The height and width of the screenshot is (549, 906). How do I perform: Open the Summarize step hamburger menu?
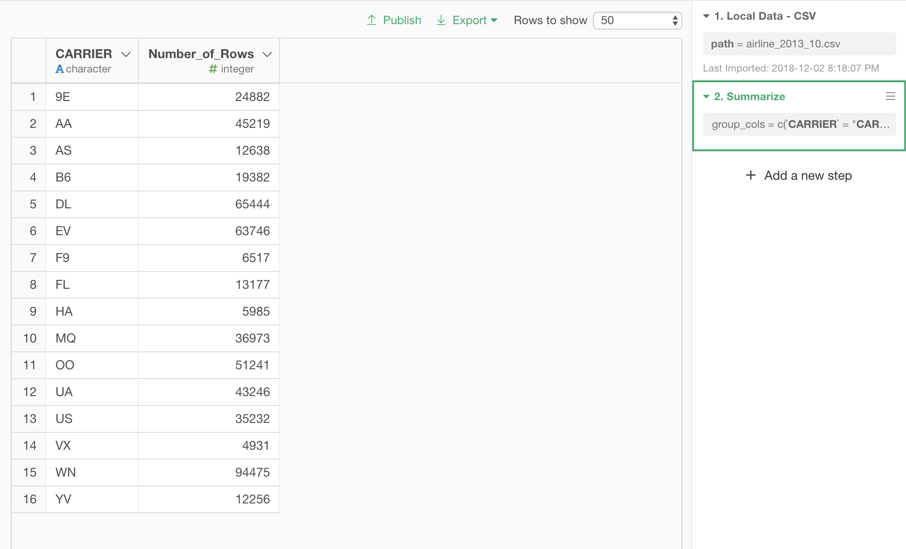tap(890, 96)
